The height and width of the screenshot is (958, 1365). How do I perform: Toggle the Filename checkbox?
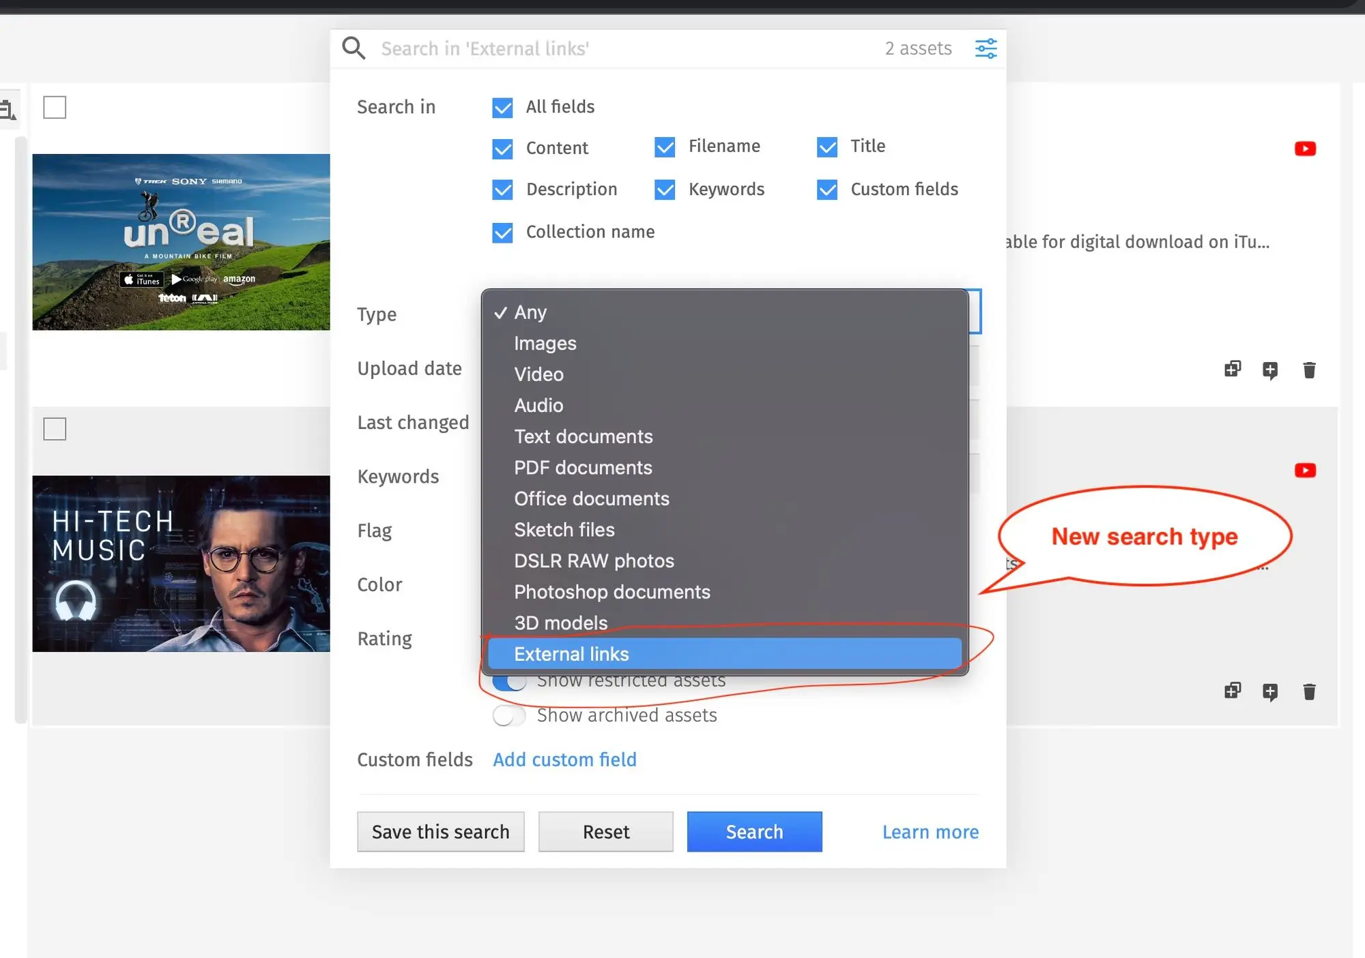tap(665, 147)
